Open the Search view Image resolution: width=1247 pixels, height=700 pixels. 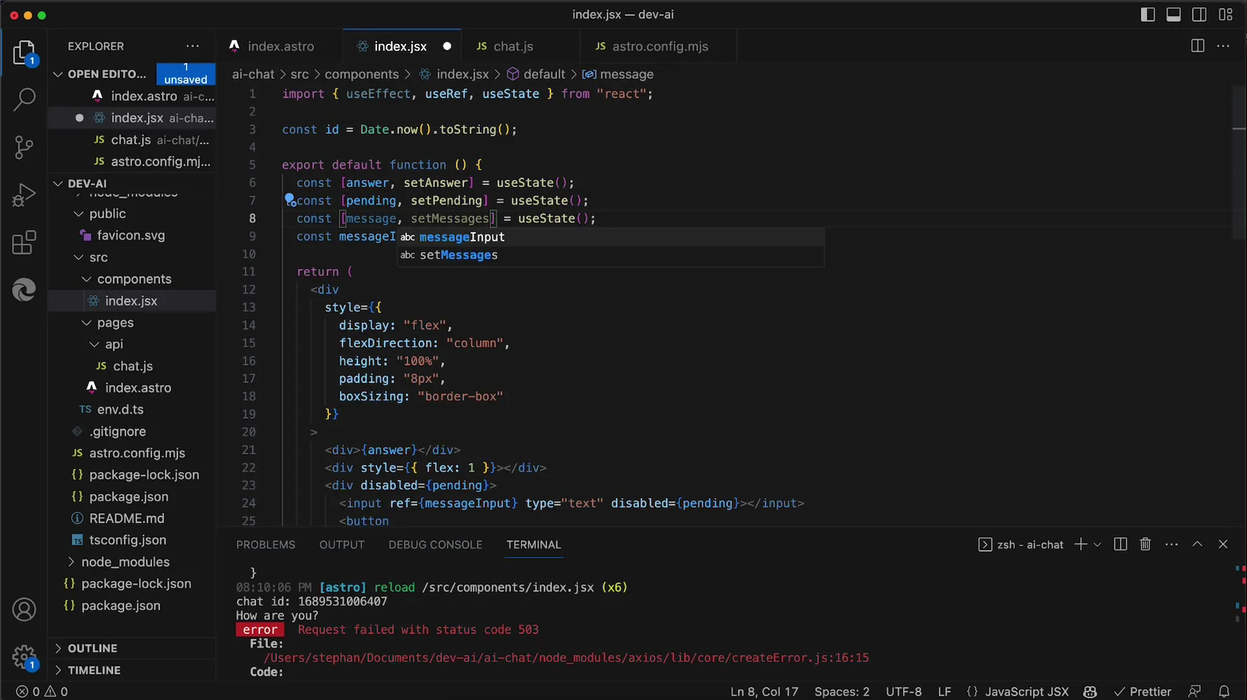tap(25, 99)
